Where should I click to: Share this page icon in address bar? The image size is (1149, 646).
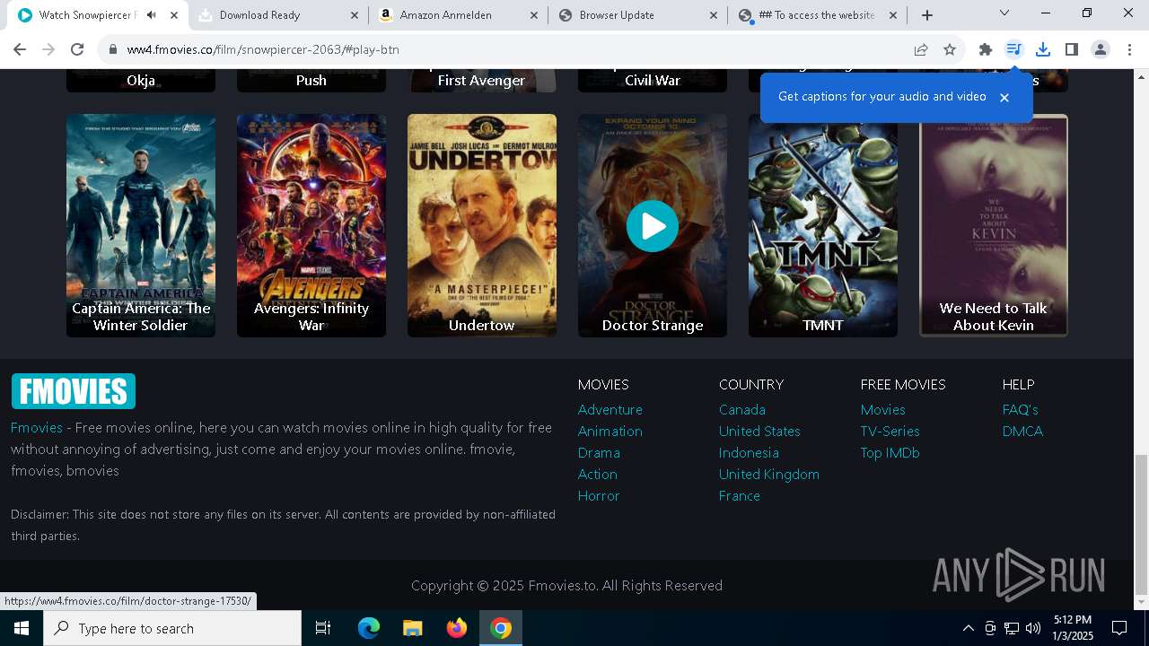pyautogui.click(x=921, y=49)
